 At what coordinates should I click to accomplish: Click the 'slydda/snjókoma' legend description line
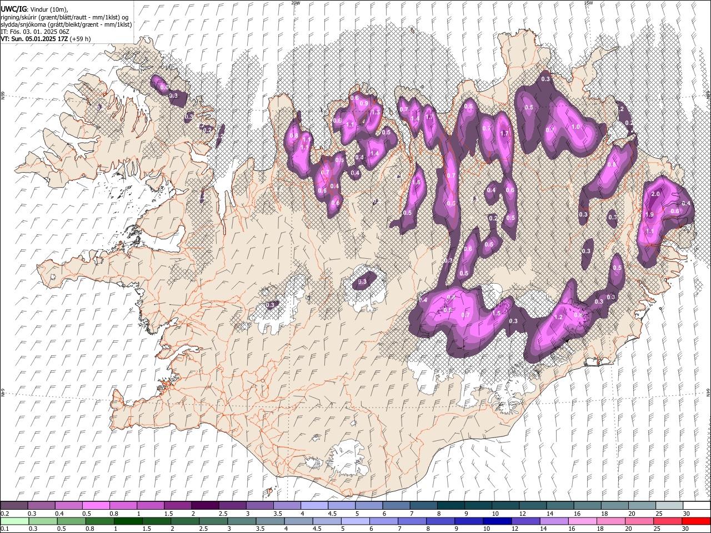(66, 24)
